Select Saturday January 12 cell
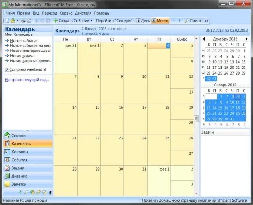This screenshot has width=253, height=205. point(182,81)
